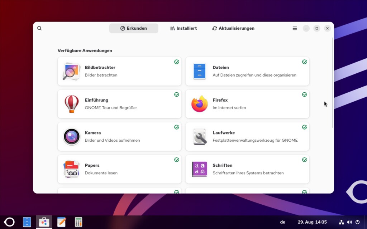The height and width of the screenshot is (229, 367).
Task: Open the clock '29. Aug 14:35'
Action: (312, 222)
